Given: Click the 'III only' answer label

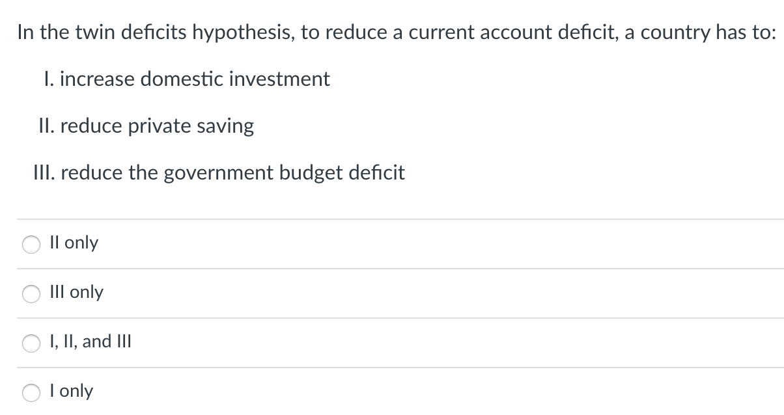Looking at the screenshot, I should click(77, 293).
